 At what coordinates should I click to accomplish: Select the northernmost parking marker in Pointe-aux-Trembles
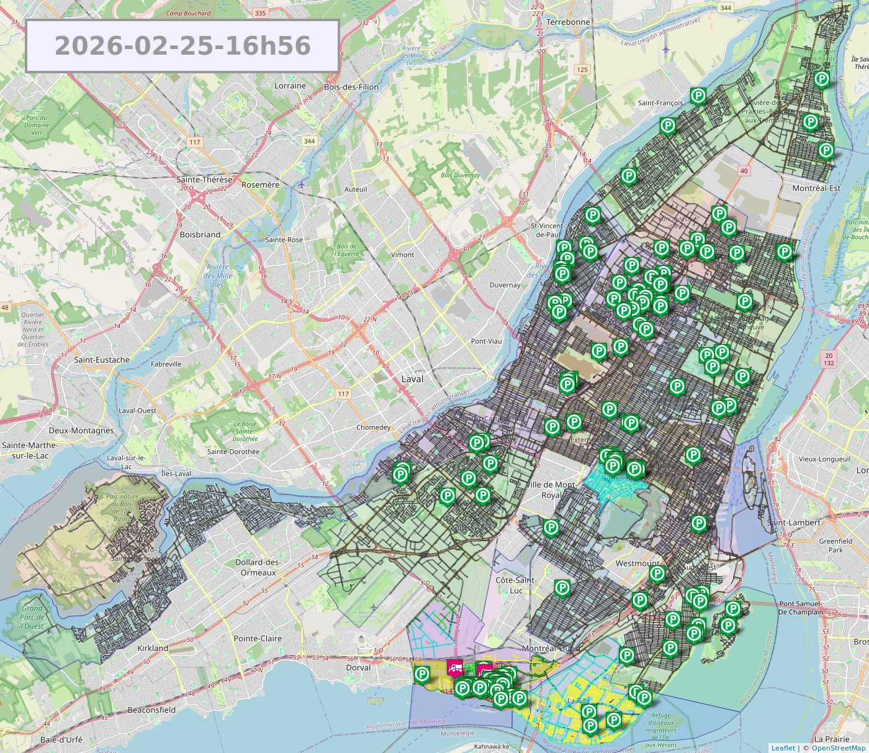pos(821,79)
